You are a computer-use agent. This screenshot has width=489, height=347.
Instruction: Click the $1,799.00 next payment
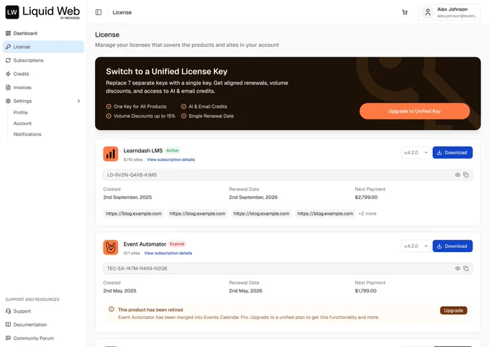pos(365,291)
